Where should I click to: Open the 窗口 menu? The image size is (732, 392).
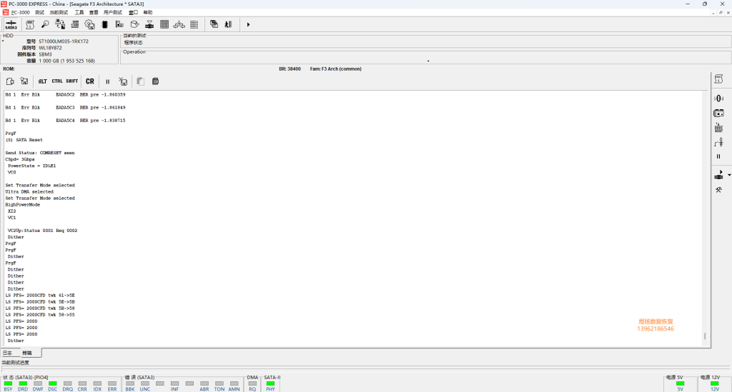133,13
